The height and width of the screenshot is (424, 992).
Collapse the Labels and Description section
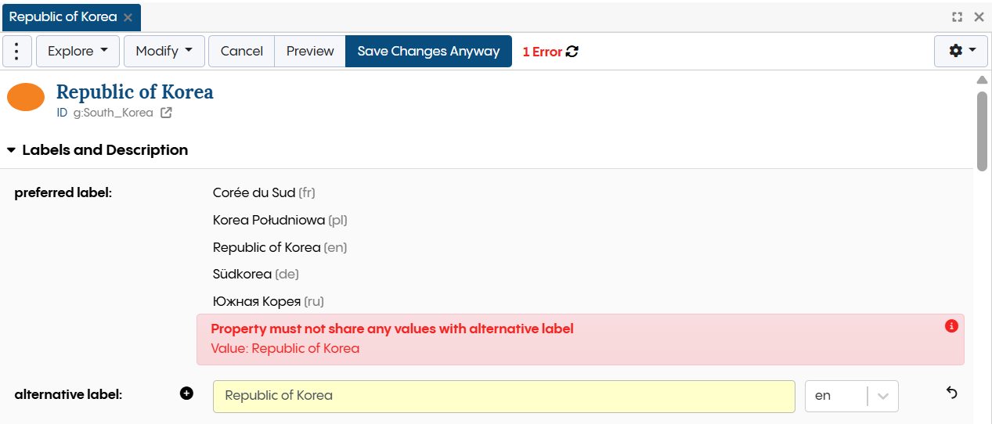(11, 150)
